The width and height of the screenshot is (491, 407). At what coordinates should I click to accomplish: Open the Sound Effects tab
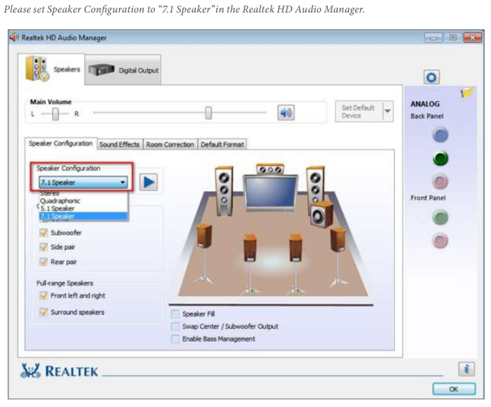click(x=120, y=144)
